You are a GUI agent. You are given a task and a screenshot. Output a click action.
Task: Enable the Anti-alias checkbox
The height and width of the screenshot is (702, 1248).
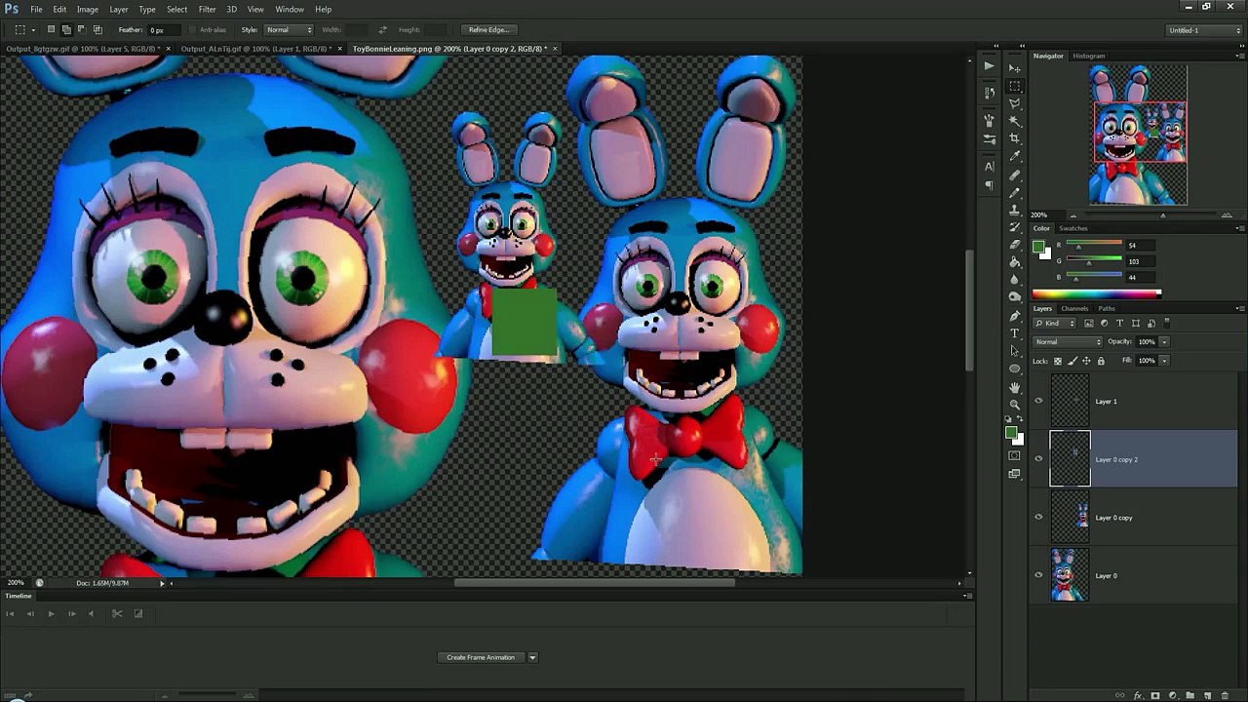click(192, 30)
